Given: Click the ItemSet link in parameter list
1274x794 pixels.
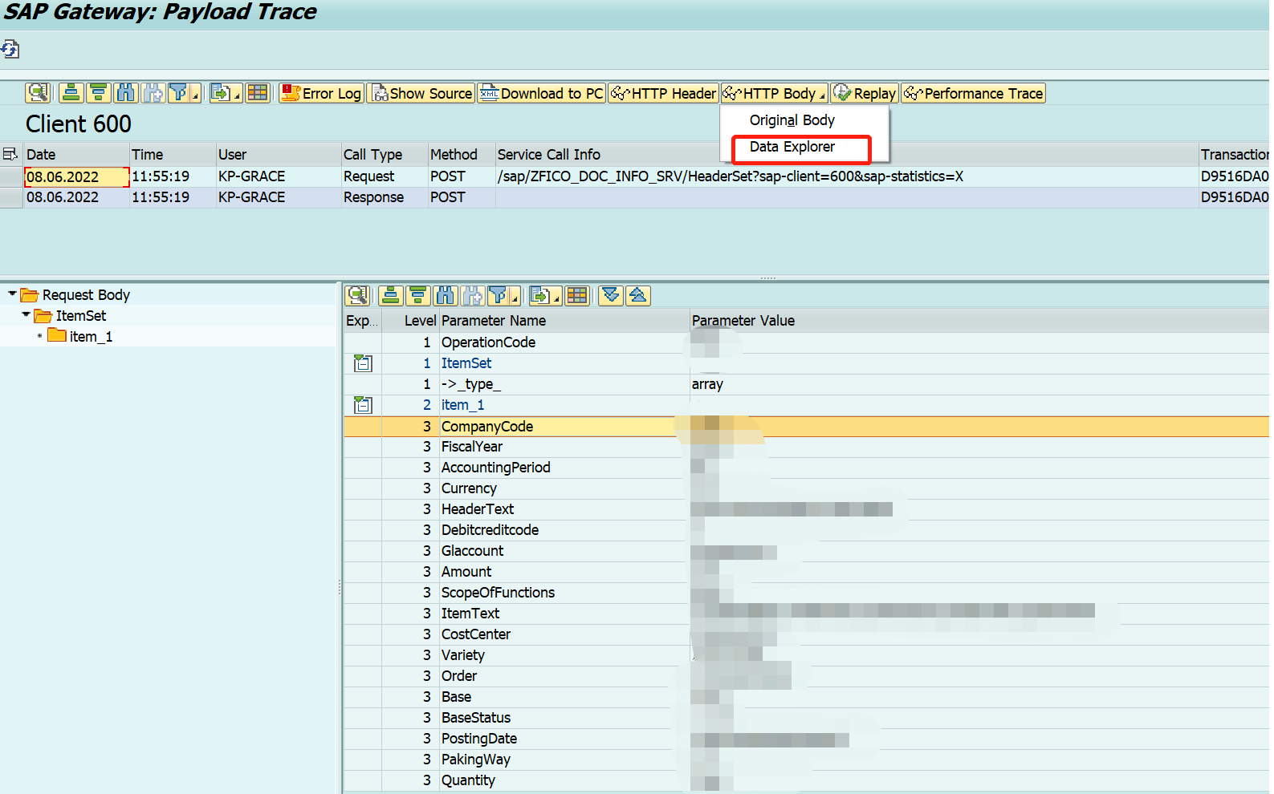Looking at the screenshot, I should (466, 363).
